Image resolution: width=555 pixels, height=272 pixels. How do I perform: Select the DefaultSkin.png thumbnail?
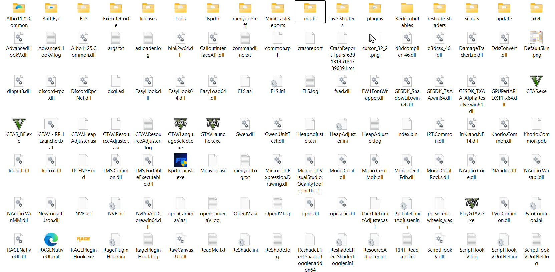(536, 38)
